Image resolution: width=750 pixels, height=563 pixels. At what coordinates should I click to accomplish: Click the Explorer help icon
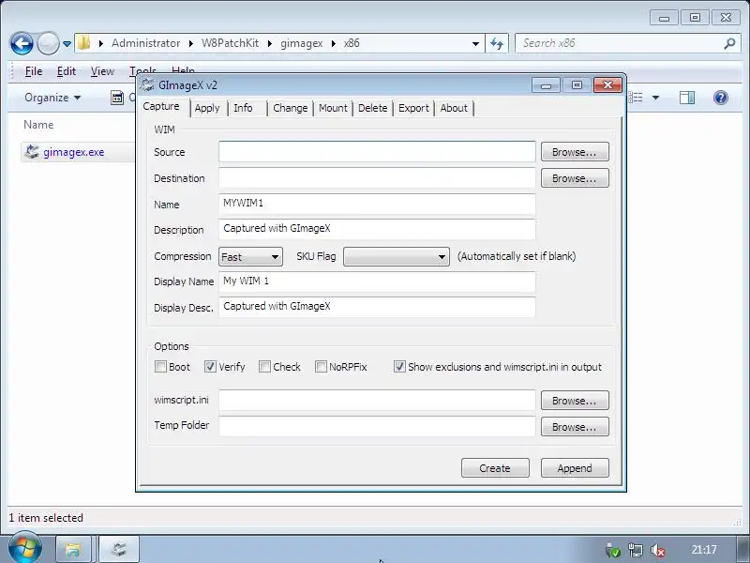coord(720,98)
